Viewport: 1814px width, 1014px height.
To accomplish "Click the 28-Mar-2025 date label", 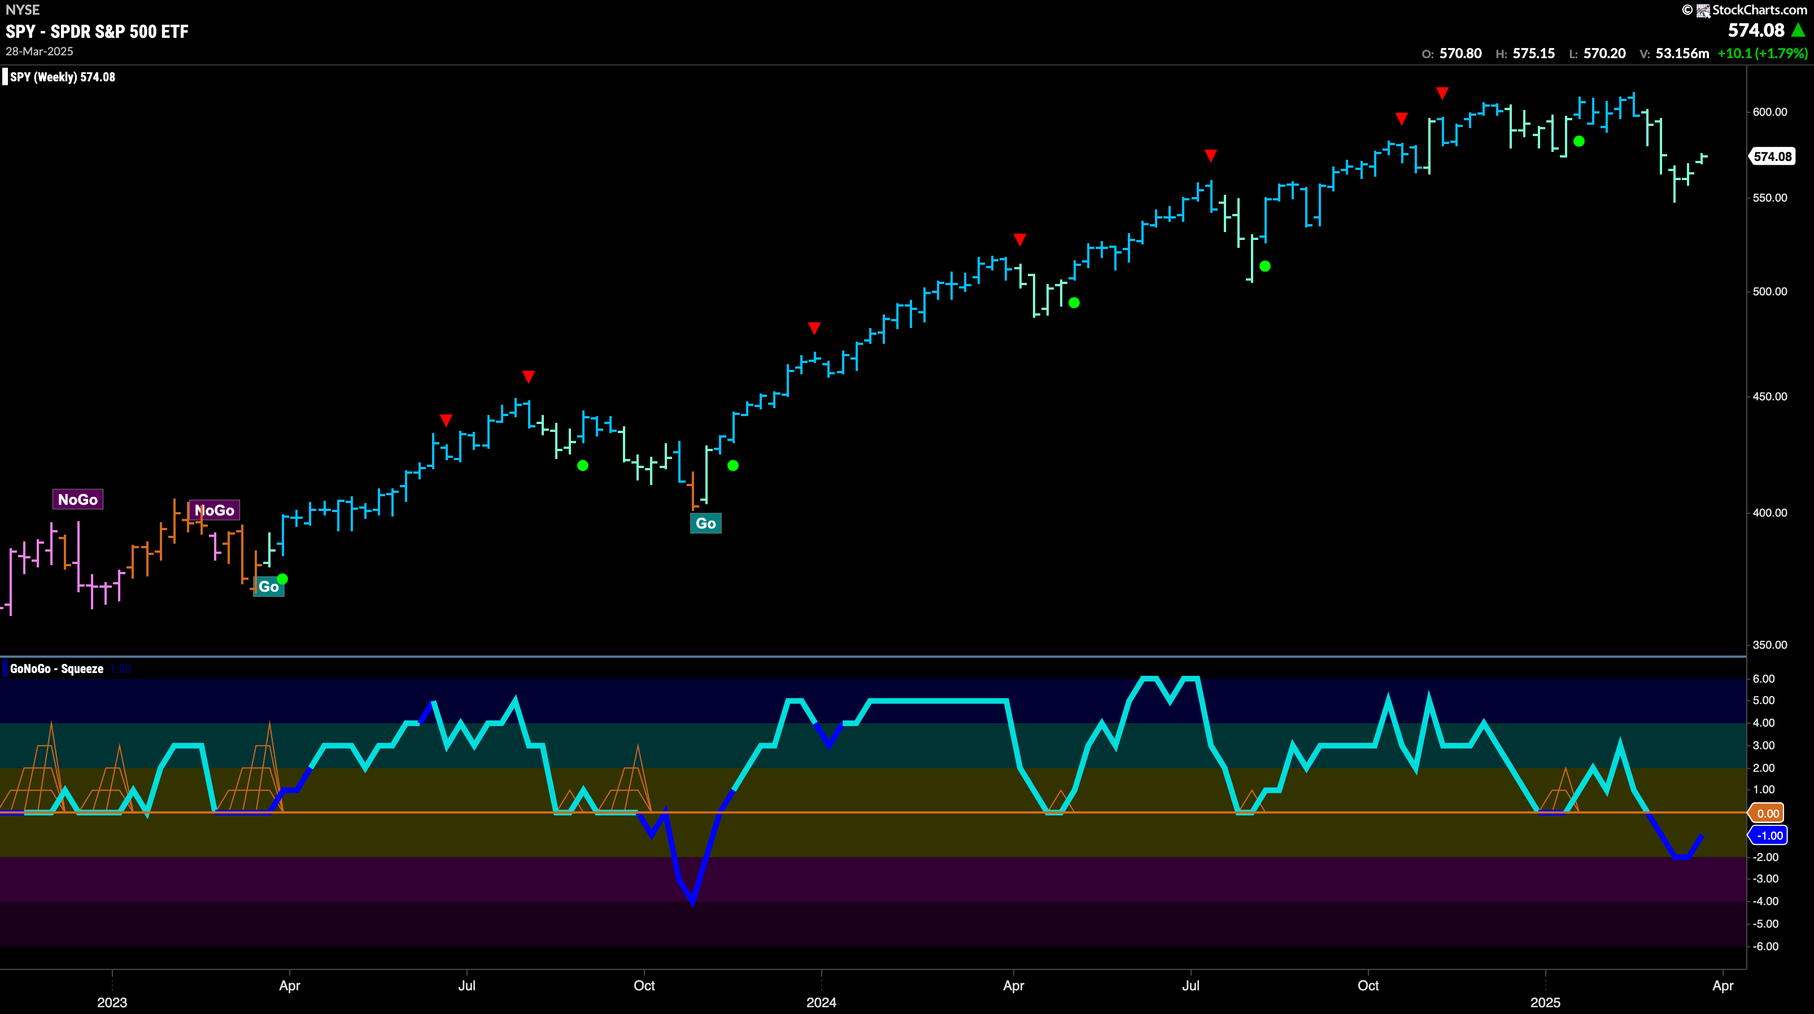I will pyautogui.click(x=40, y=51).
